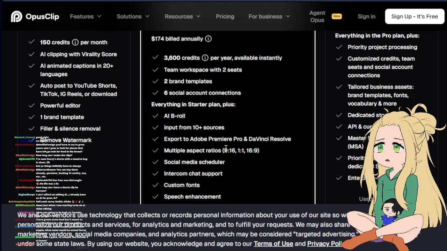Click info icon beside 150 credits
This screenshot has width=447, height=251.
pyautogui.click(x=75, y=42)
